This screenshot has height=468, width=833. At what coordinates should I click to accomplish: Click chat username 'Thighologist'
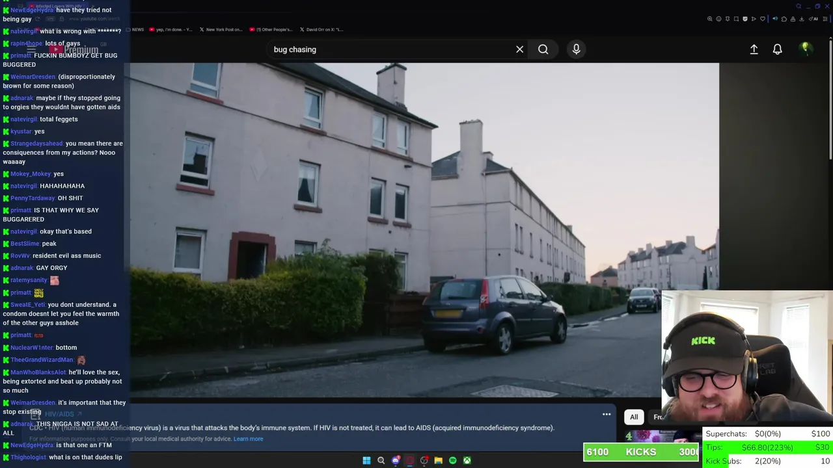(28, 457)
